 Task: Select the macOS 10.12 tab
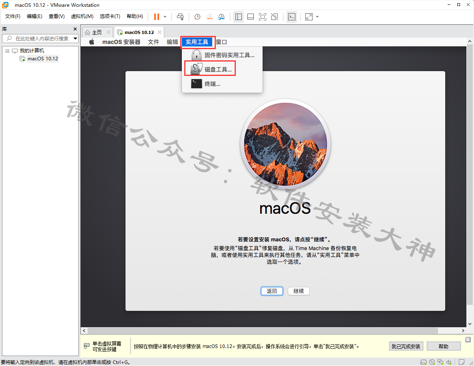point(139,32)
